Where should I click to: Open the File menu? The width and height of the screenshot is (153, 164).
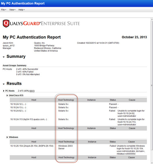click(3, 10)
